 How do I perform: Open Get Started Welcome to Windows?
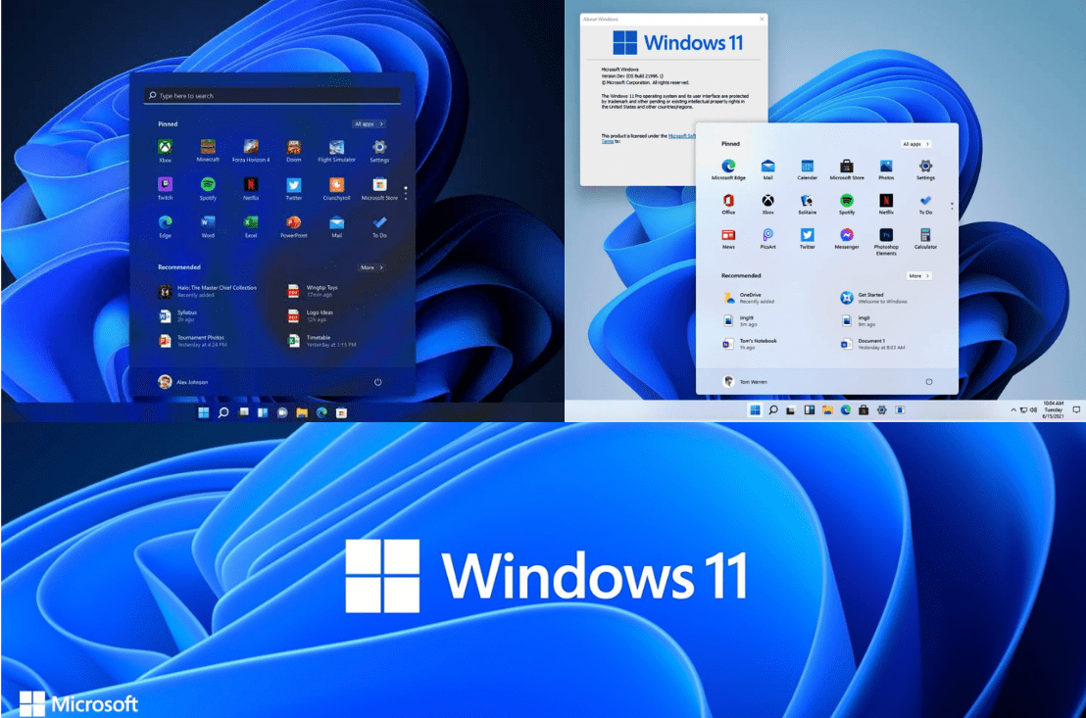point(874,298)
